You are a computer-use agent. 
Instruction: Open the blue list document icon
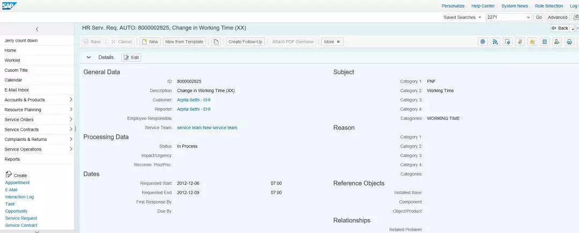point(544,42)
